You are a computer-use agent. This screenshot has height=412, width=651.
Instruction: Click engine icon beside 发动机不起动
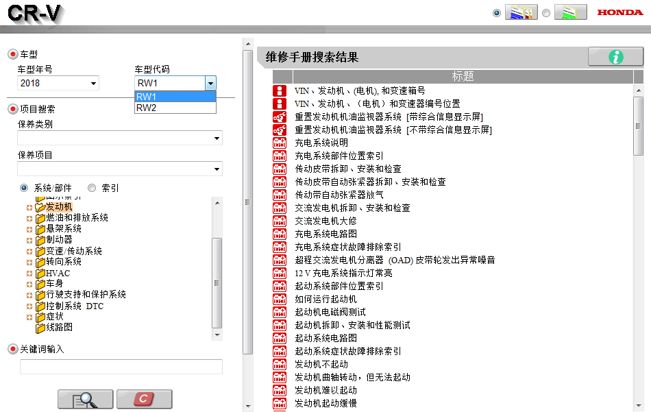[x=280, y=364]
